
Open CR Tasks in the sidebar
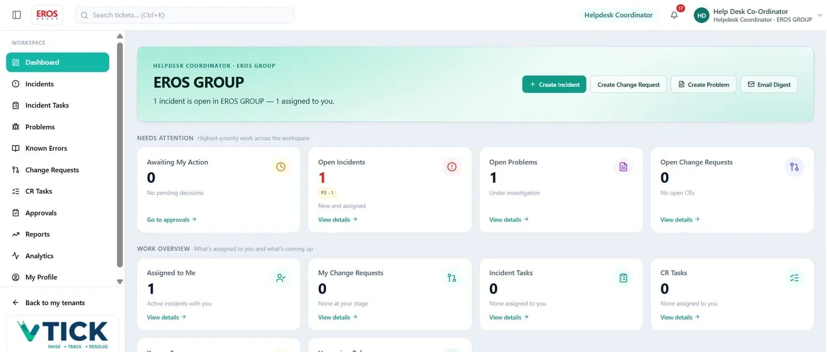tap(57, 191)
